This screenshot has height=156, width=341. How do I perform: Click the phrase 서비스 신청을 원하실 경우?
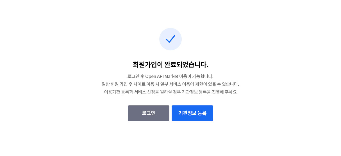(x=158, y=92)
